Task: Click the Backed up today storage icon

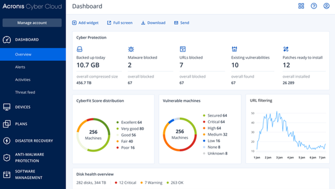Action: (80, 49)
